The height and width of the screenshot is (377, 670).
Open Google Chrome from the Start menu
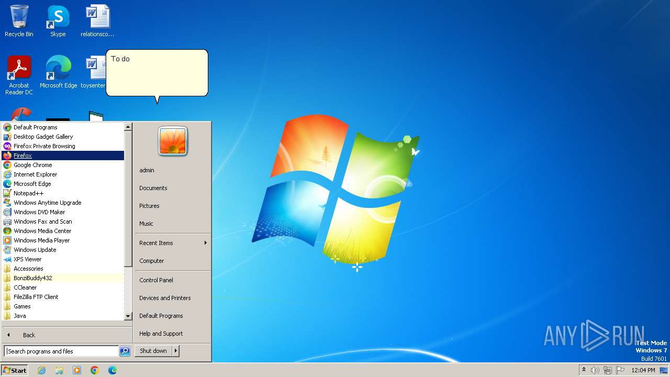[63, 165]
